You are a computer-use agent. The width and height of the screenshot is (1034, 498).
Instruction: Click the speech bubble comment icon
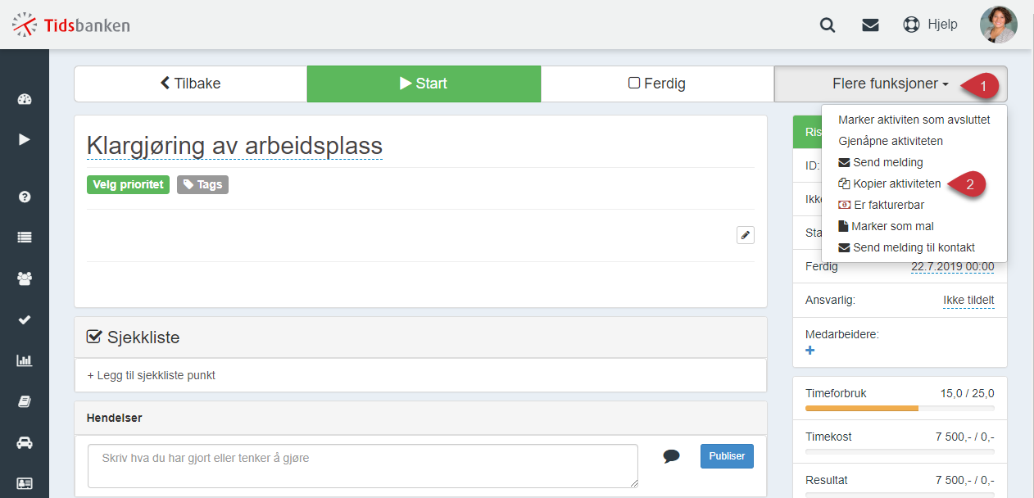(671, 456)
